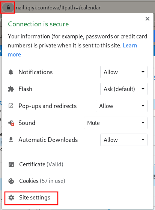The image size is (155, 210).
Task: View Cookies (57 in use)
Action: pos(42,181)
